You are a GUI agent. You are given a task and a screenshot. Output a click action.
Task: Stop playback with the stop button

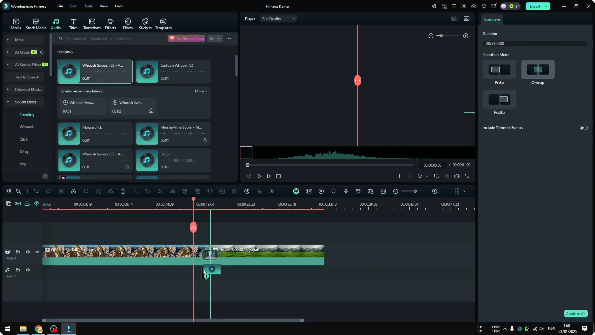point(279,176)
